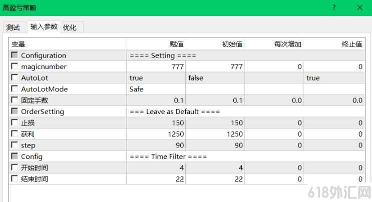Screen dimensions: 372x202
Task: Click the help question mark icon
Action: pyautogui.click(x=334, y=7)
